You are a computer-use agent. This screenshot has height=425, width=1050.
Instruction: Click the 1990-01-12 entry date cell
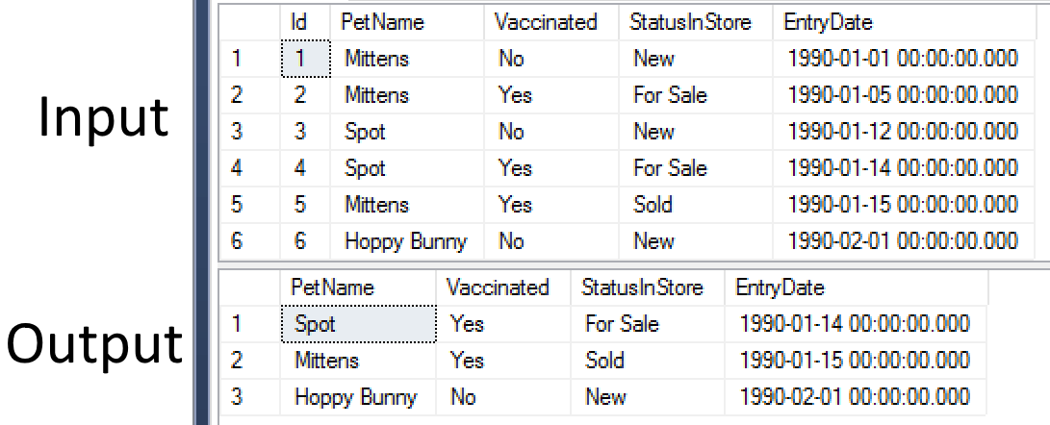point(902,132)
